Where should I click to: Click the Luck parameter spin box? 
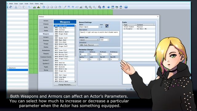click(94, 60)
